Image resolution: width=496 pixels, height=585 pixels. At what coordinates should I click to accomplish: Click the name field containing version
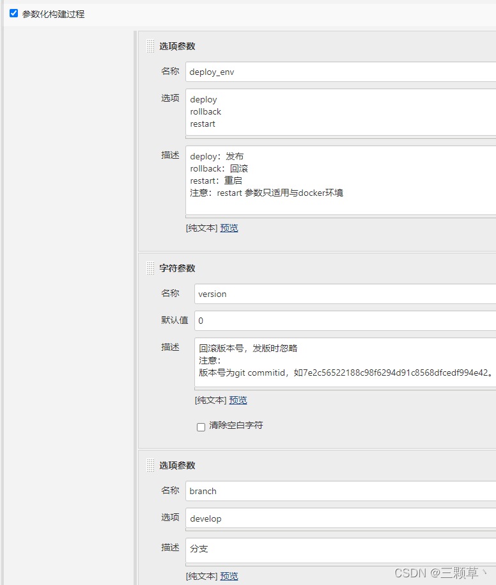coord(345,294)
